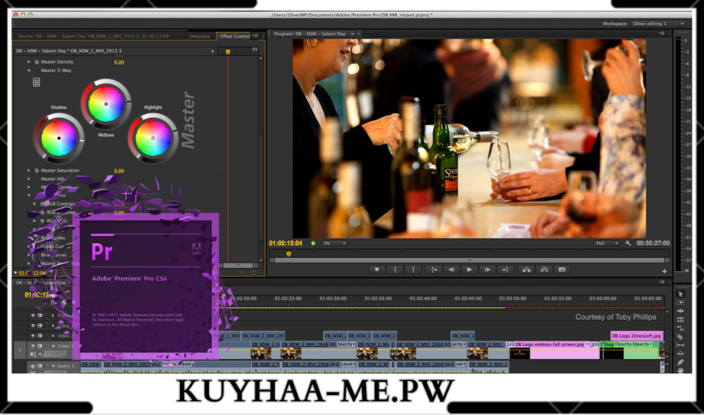
Task: Click Master Density value 0.00
Action: pos(119,62)
